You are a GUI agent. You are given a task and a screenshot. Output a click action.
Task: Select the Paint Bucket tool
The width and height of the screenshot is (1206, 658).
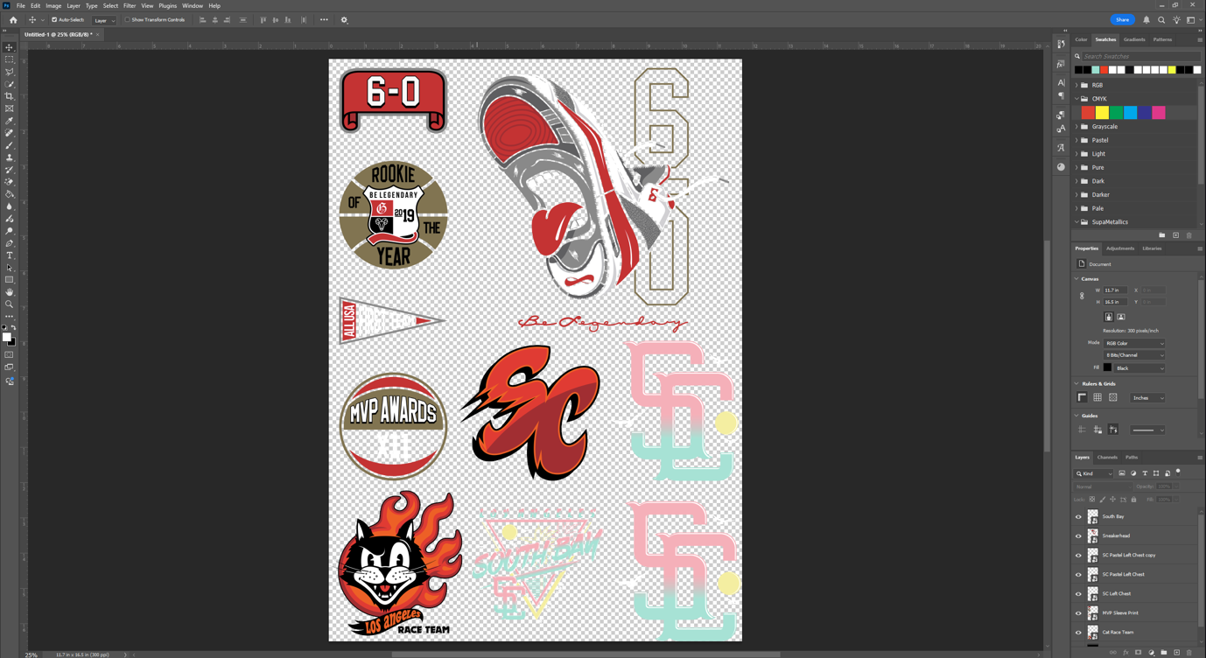coord(10,194)
